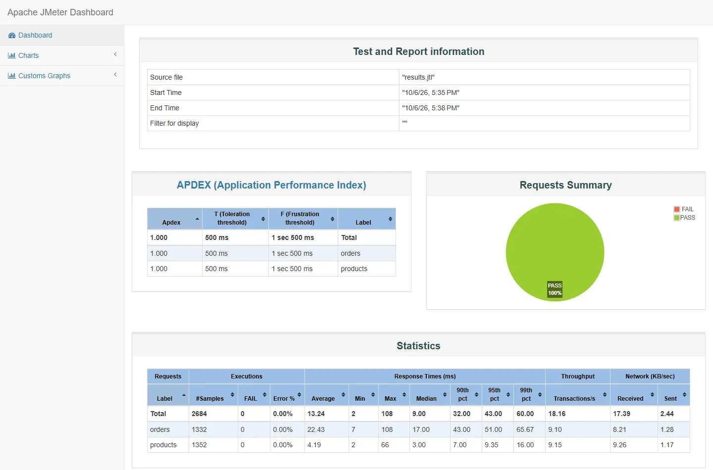Click Total received value 17.39
Viewport: 713px width, 470px height.
coord(622,414)
